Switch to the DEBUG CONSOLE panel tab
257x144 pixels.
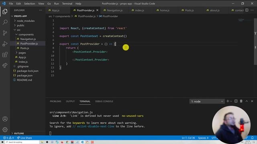(x=104, y=101)
